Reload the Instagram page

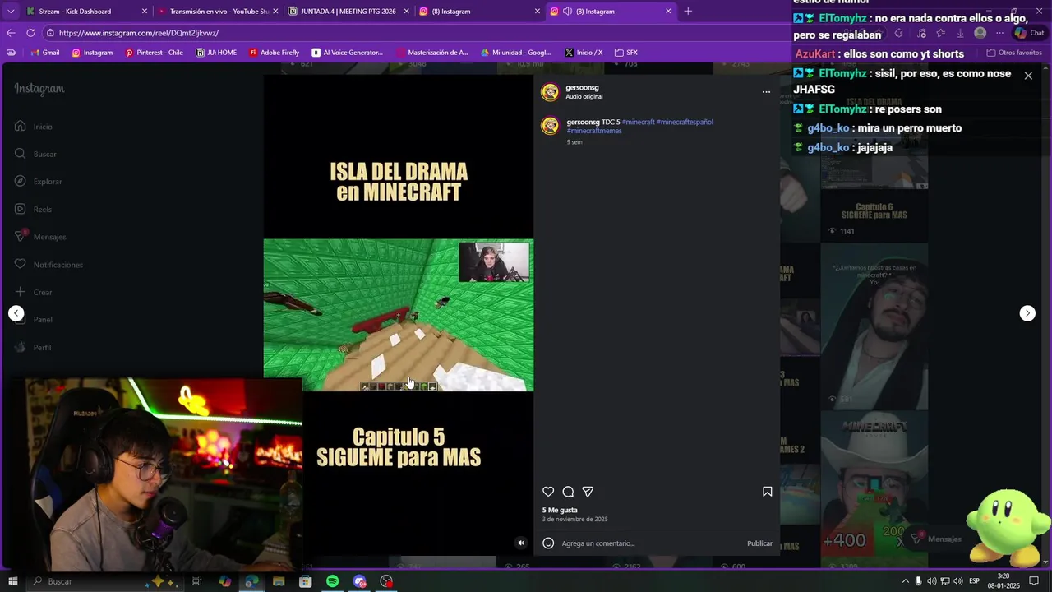30,33
